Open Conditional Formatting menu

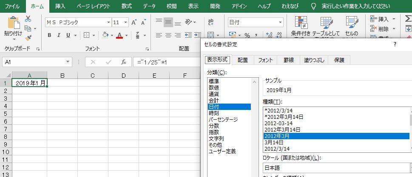pos(301,27)
